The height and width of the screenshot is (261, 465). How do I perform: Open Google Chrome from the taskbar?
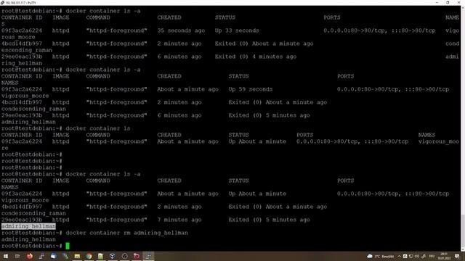click(89, 256)
